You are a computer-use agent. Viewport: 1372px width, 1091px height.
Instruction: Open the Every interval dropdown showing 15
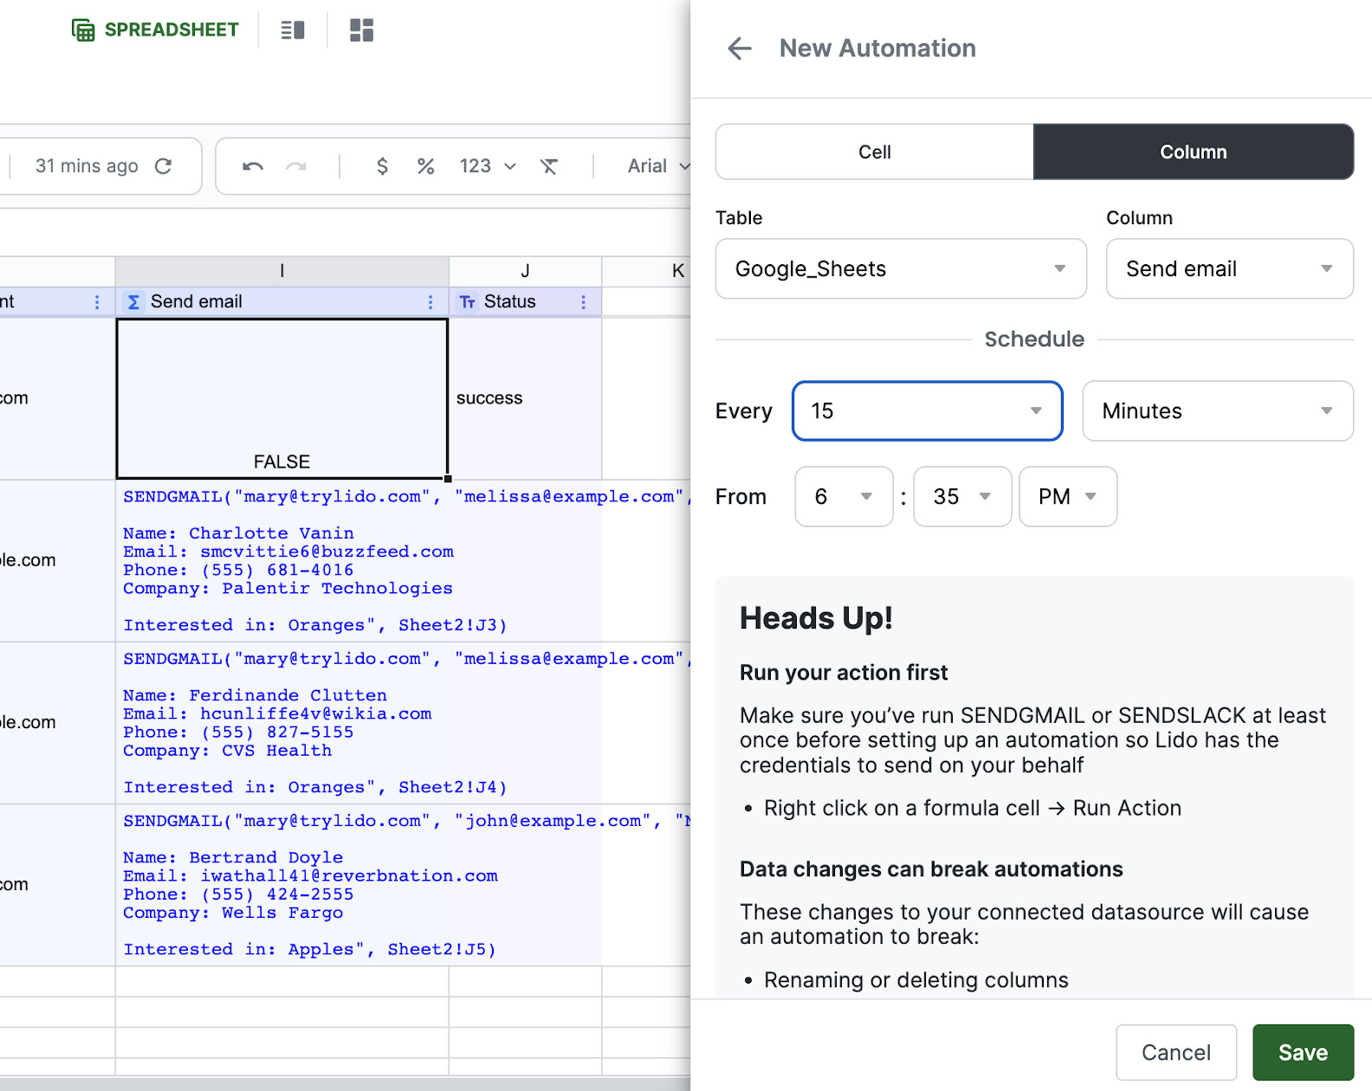tap(928, 411)
